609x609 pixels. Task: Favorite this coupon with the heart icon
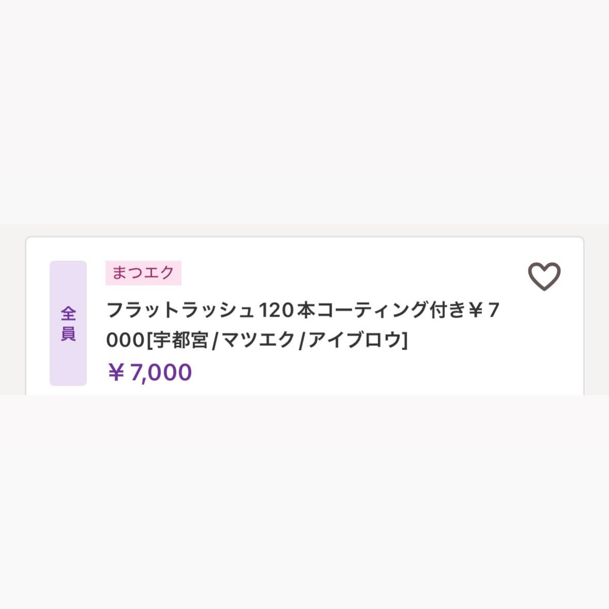pyautogui.click(x=544, y=276)
